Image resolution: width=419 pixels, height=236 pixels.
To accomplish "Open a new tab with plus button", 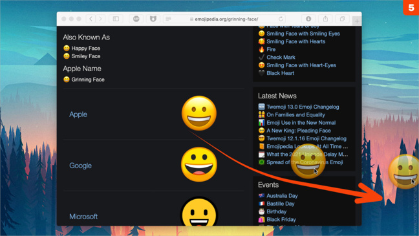I will pos(357,21).
